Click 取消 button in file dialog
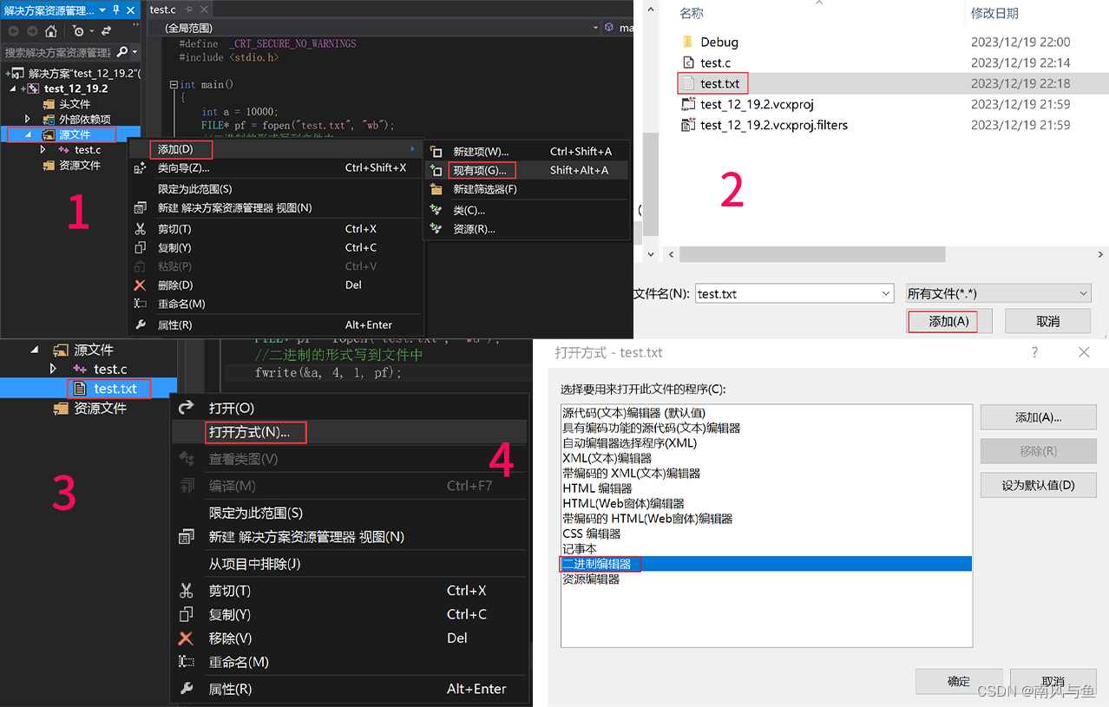 click(1047, 321)
